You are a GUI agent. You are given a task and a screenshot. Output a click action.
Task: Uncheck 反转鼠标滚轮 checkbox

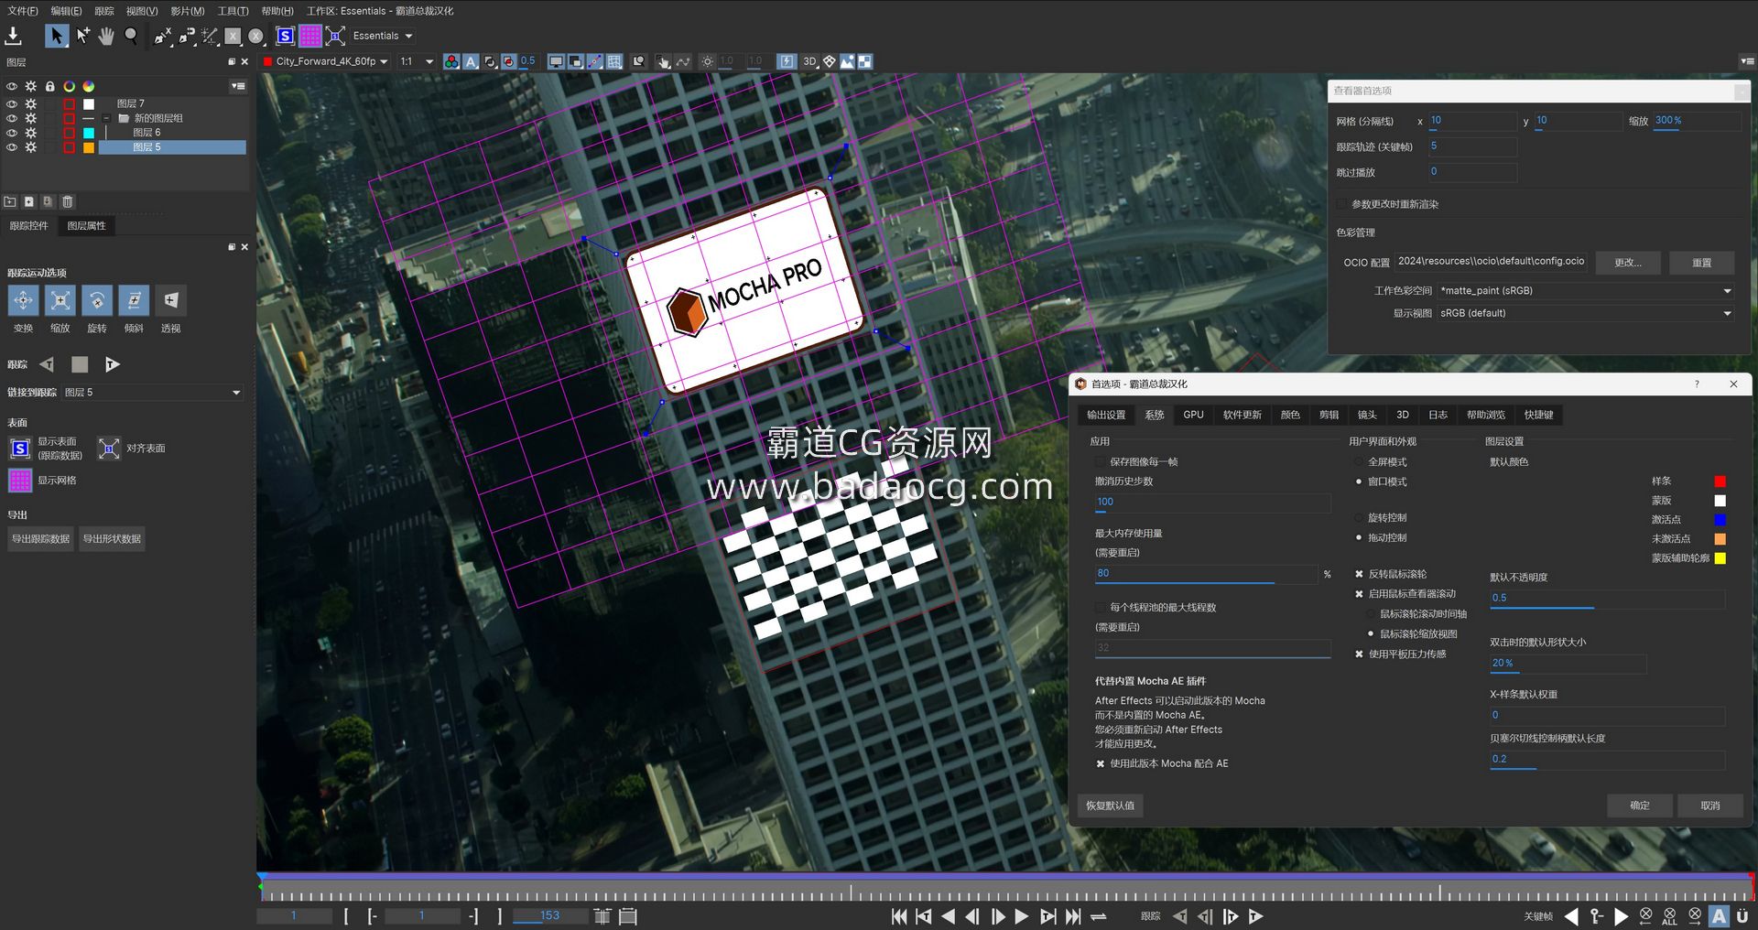click(1359, 574)
